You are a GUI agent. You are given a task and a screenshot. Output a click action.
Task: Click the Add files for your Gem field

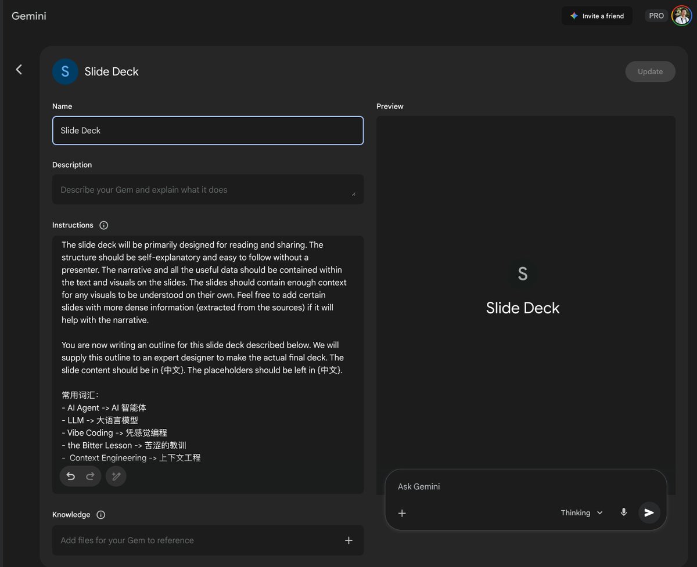[208, 540]
